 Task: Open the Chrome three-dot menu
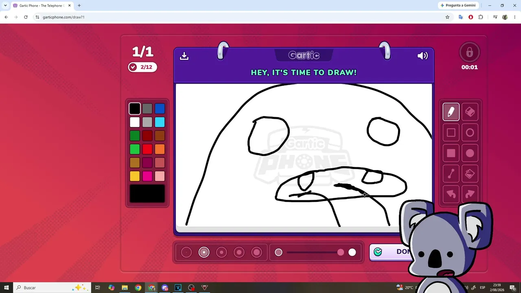[x=514, y=17]
